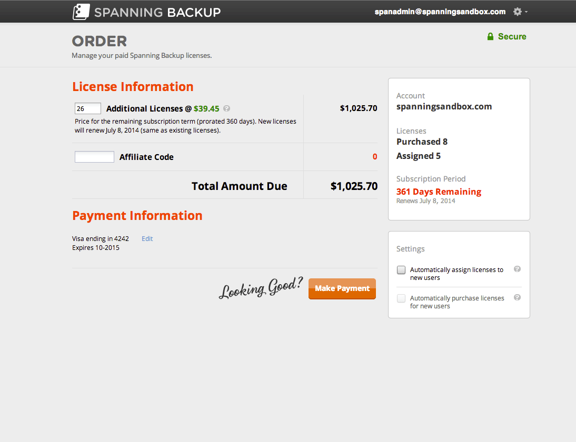Click the Make Payment button

click(x=342, y=288)
